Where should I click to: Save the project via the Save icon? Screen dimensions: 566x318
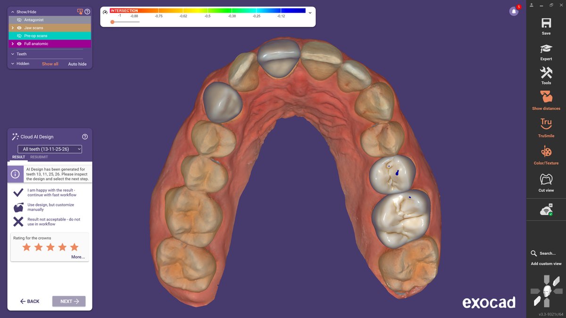[546, 24]
